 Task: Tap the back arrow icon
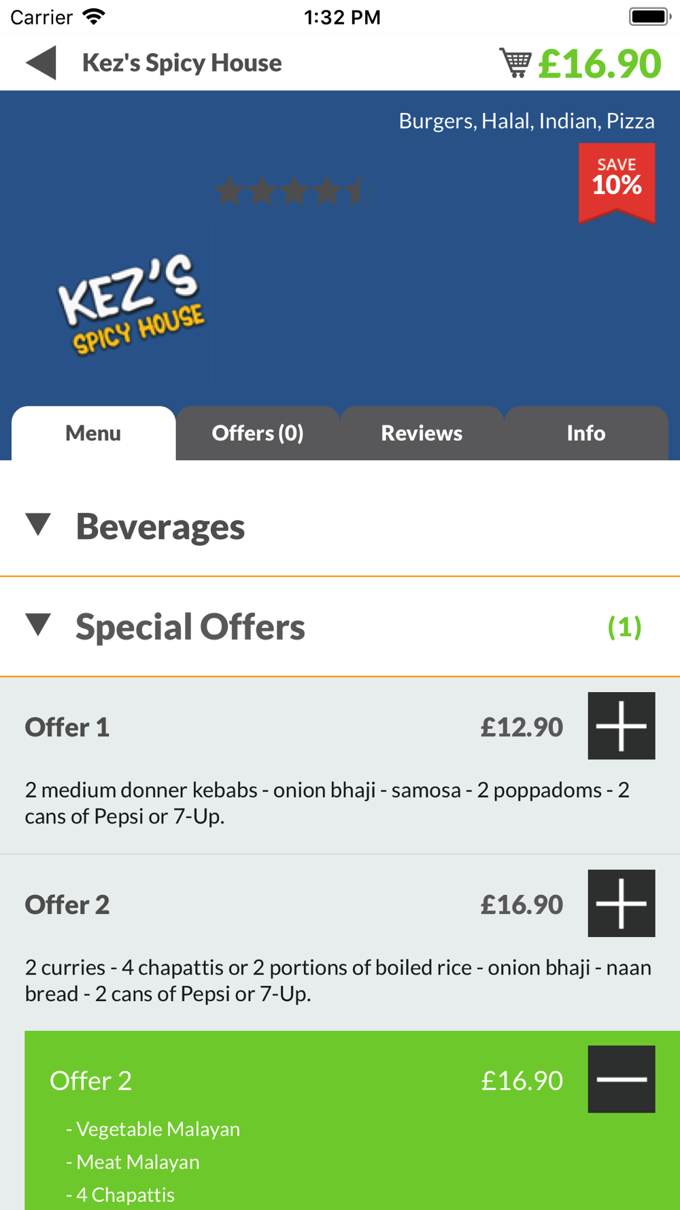(41, 63)
